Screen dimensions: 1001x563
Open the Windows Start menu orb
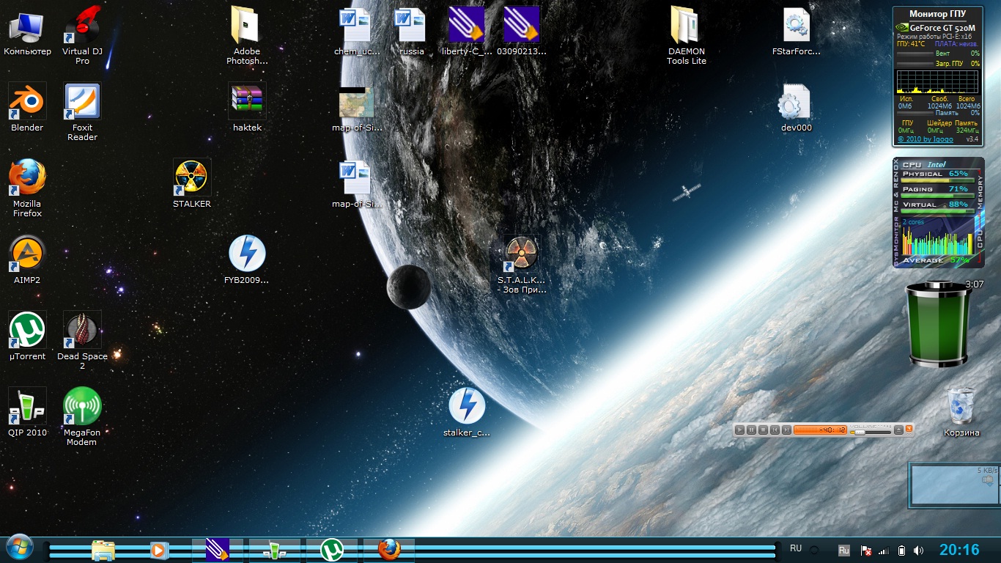(20, 548)
